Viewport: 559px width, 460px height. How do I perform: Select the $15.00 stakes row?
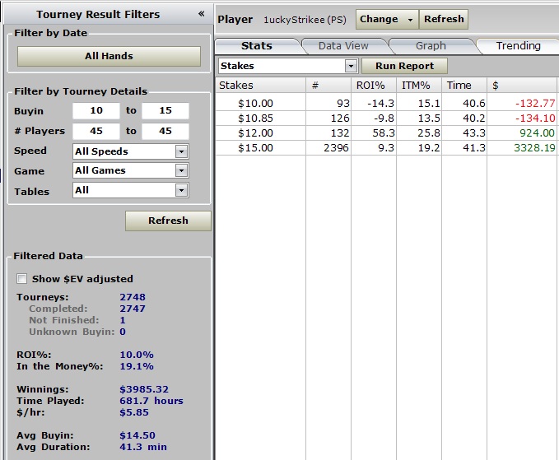[386, 148]
